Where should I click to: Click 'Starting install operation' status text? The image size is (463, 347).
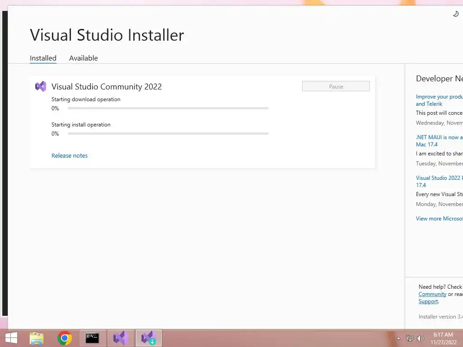coord(81,125)
